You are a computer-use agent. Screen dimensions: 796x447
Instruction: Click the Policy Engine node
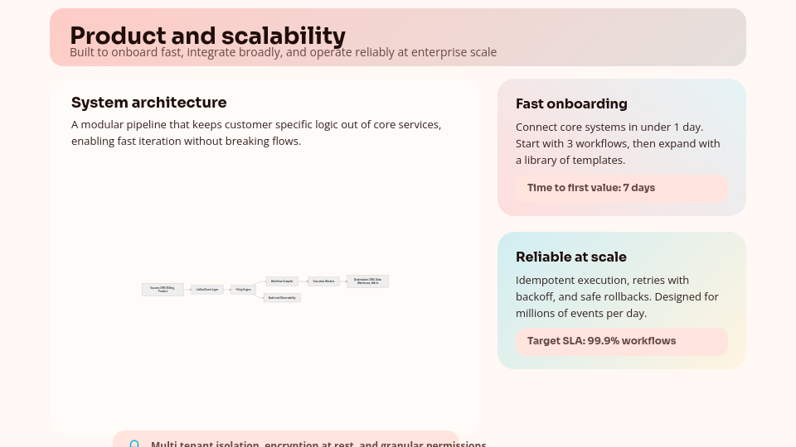tap(243, 290)
